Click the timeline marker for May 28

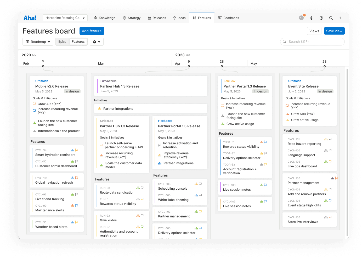325,66
